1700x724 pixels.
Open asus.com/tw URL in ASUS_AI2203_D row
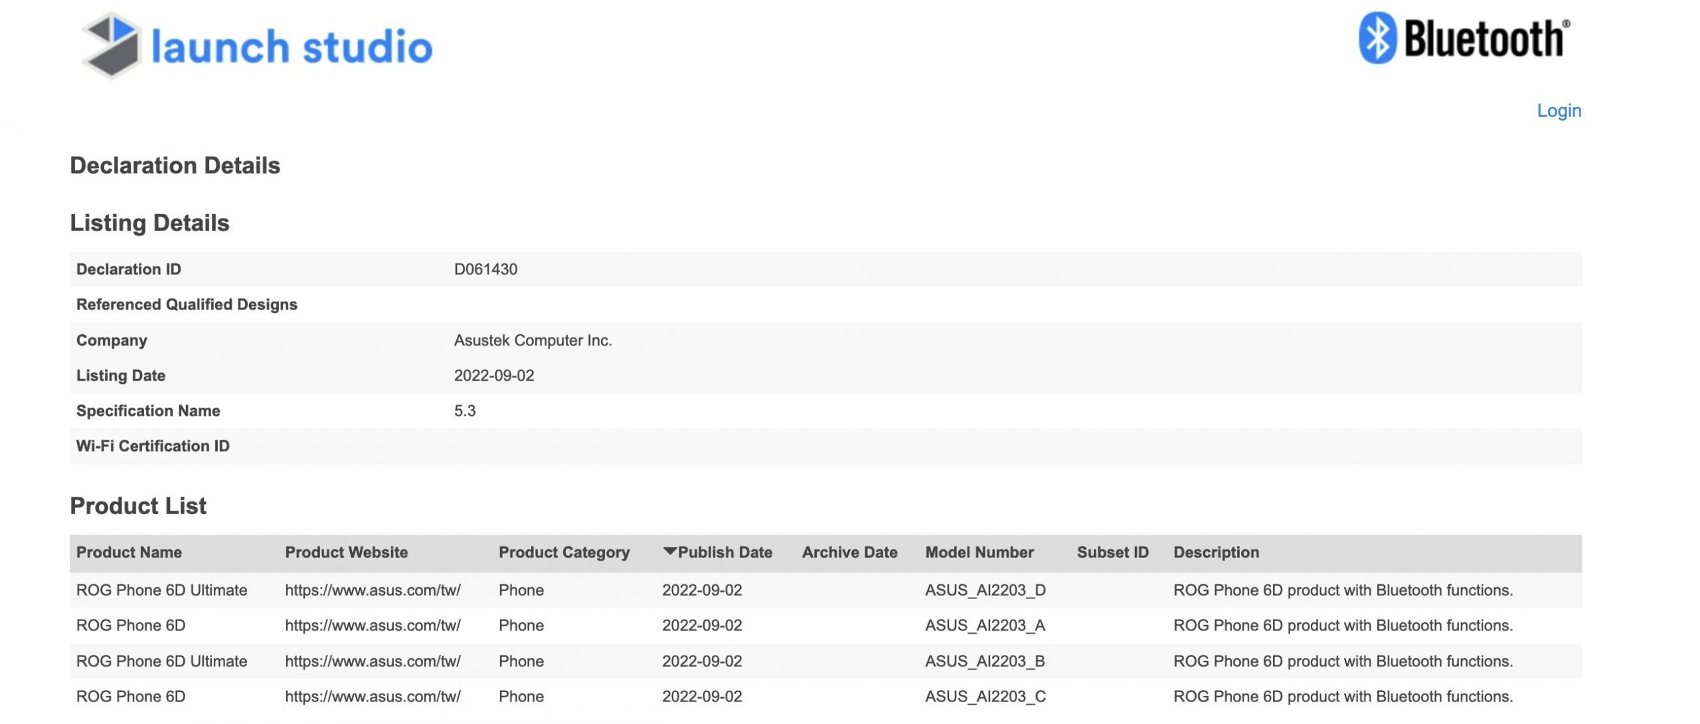pos(373,590)
